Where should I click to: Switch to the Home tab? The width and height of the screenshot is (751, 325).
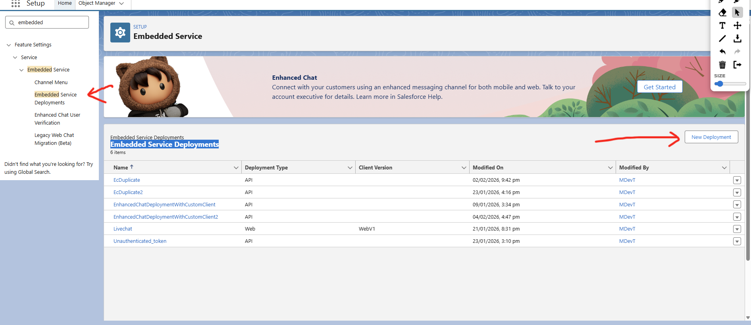[x=65, y=3]
